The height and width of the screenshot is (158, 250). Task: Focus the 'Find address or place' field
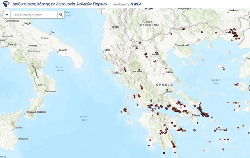(x=34, y=15)
